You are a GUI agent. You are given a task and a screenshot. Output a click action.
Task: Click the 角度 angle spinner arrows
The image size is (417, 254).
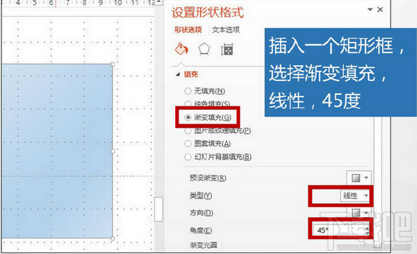[x=367, y=230]
